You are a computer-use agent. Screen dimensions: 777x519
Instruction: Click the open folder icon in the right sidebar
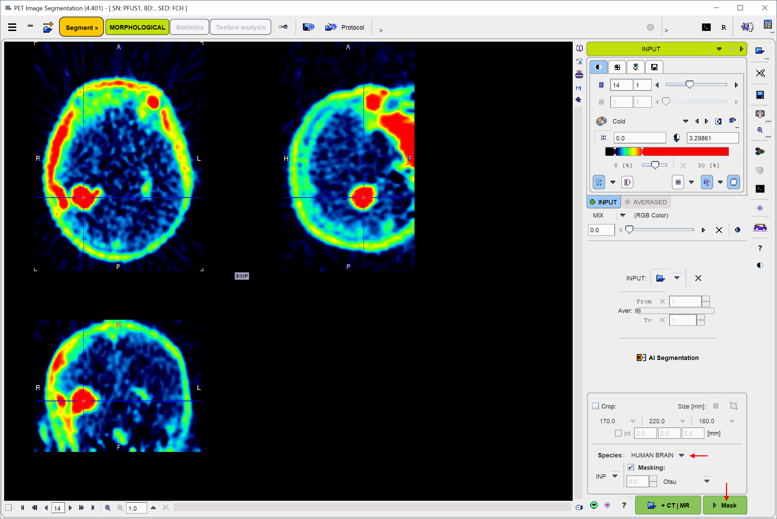pos(760,51)
